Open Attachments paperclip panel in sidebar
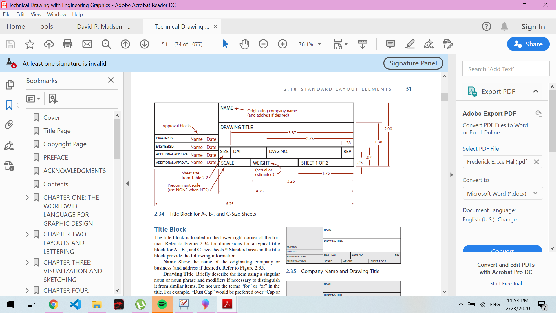 coord(9,125)
